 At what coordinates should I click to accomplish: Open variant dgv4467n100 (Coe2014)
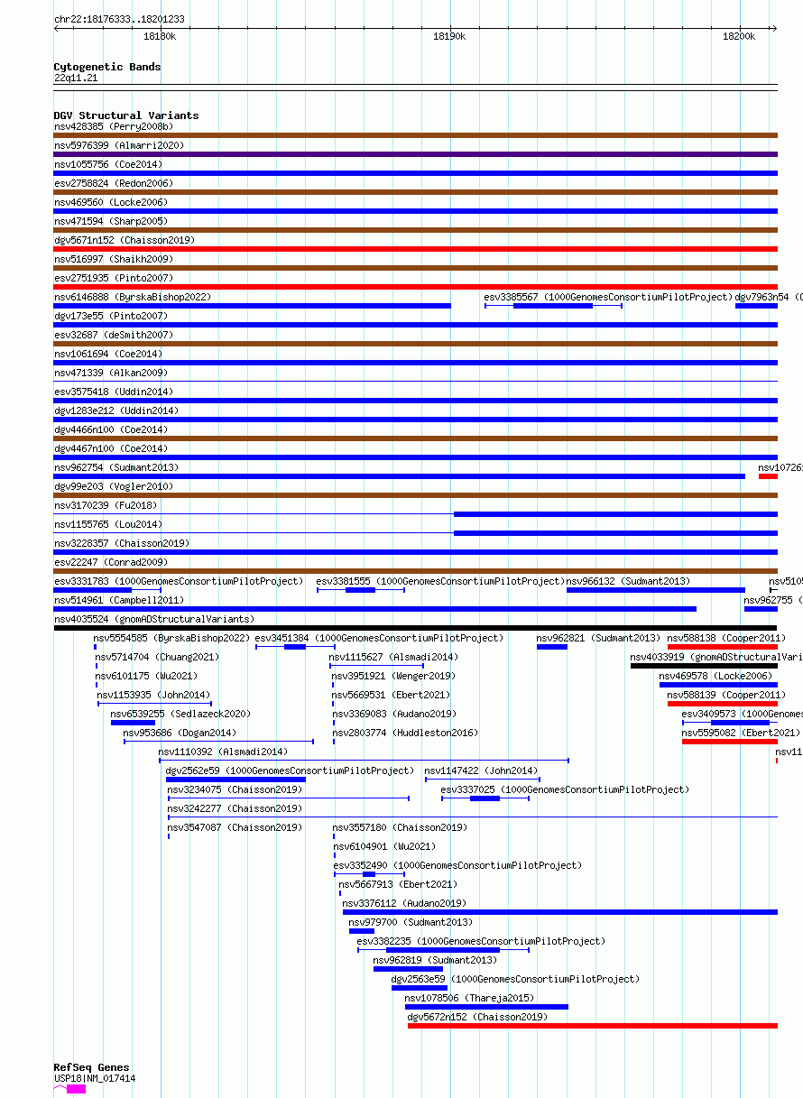[x=111, y=448]
